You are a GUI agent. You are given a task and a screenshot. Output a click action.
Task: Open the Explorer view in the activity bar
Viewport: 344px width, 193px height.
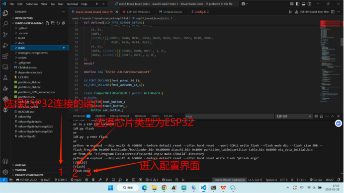click(5, 13)
